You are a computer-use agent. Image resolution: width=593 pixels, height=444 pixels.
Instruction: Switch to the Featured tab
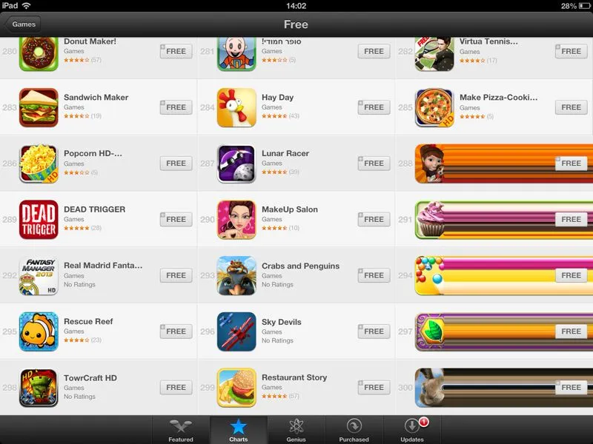coord(181,430)
